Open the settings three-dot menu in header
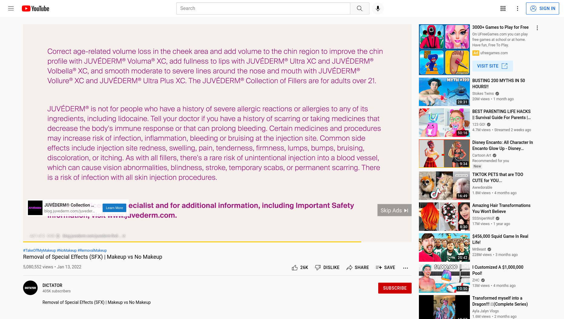Screen dimensions: 564x319 [x=518, y=8]
